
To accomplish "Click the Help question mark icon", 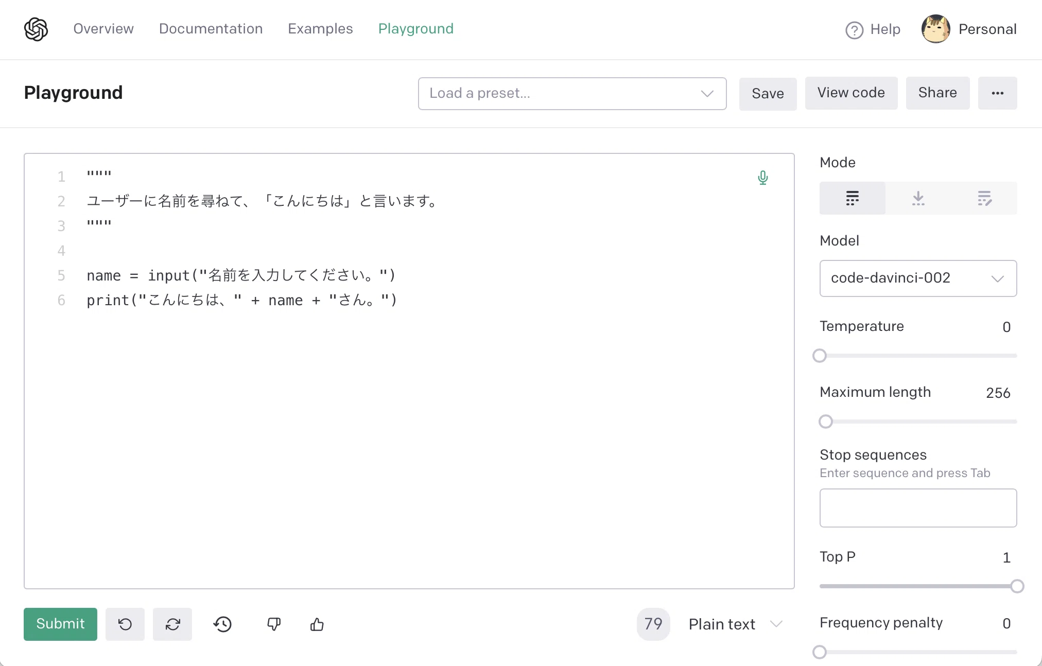I will coord(855,30).
